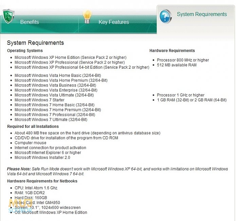The image size is (236, 221).
Task: Click 'Processor 1 GHz or higher'
Action: pos(181,95)
